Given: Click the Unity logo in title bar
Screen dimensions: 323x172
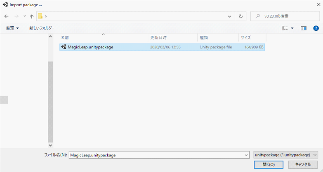Looking at the screenshot, I should (5, 5).
